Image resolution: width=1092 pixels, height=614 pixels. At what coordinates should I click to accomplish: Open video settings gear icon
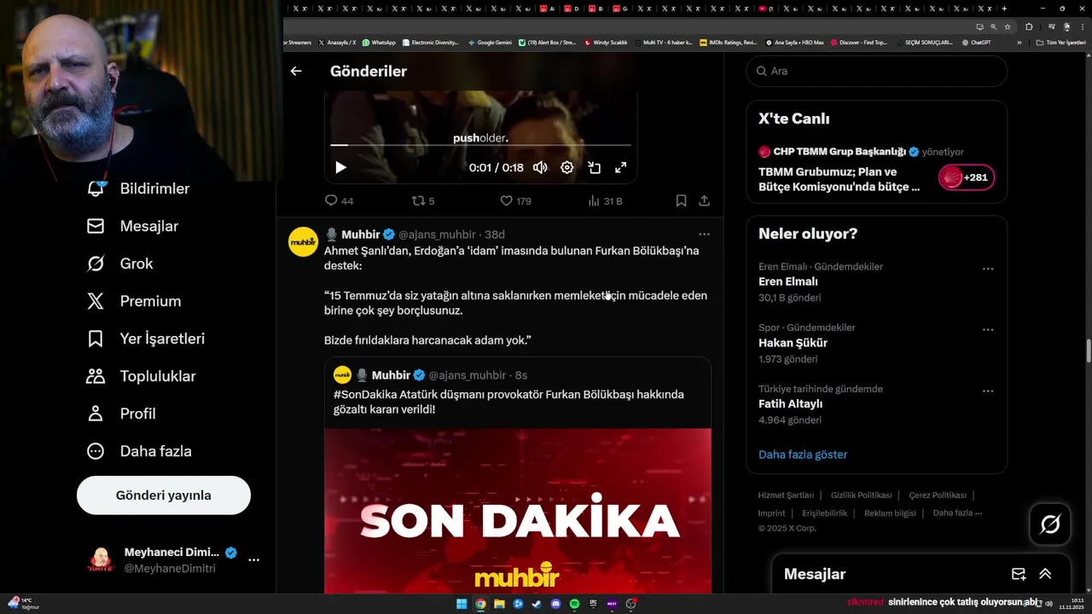567,168
